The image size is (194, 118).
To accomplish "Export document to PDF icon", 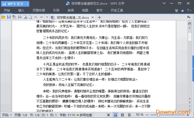I will click(14, 17).
